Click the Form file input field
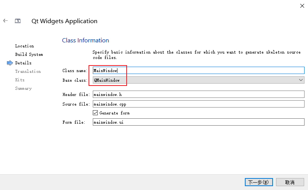The width and height of the screenshot is (308, 190). coord(198,122)
